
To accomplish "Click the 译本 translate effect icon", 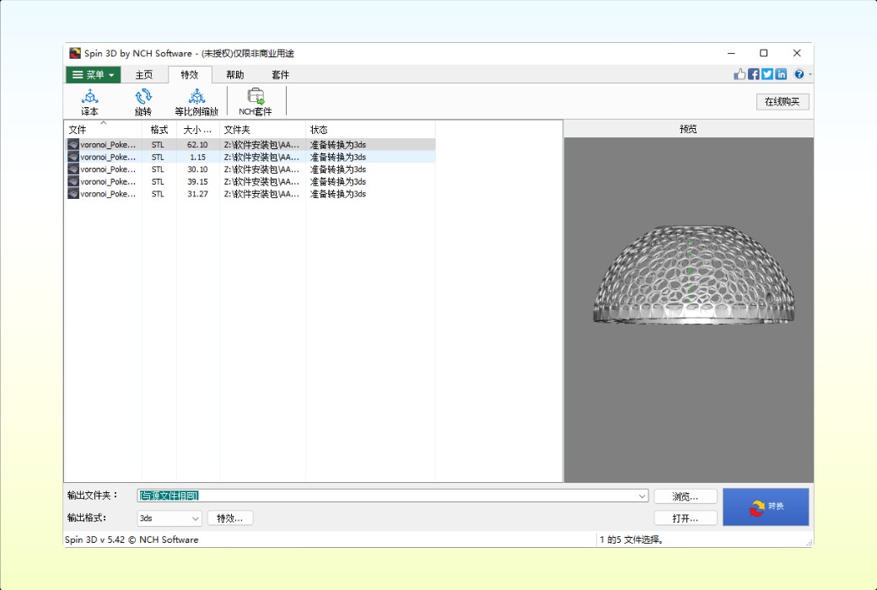I will (x=89, y=102).
